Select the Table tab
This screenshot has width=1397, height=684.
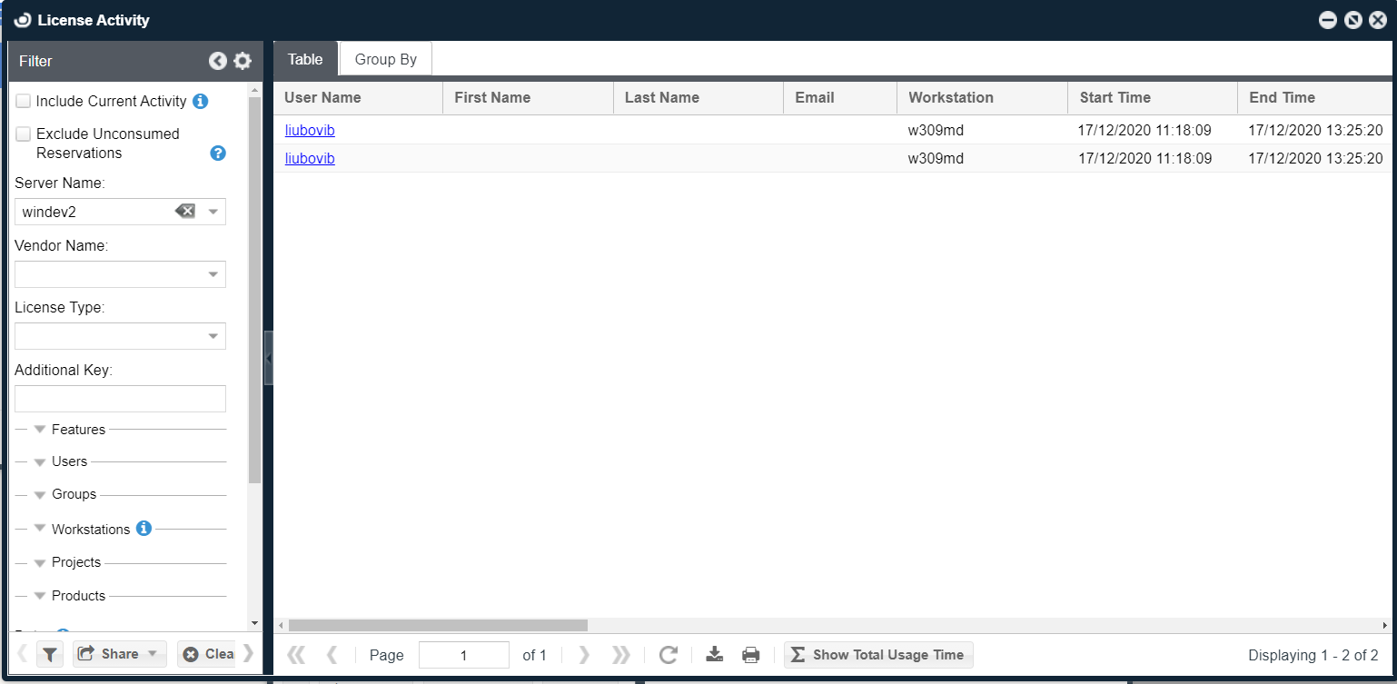click(x=305, y=58)
